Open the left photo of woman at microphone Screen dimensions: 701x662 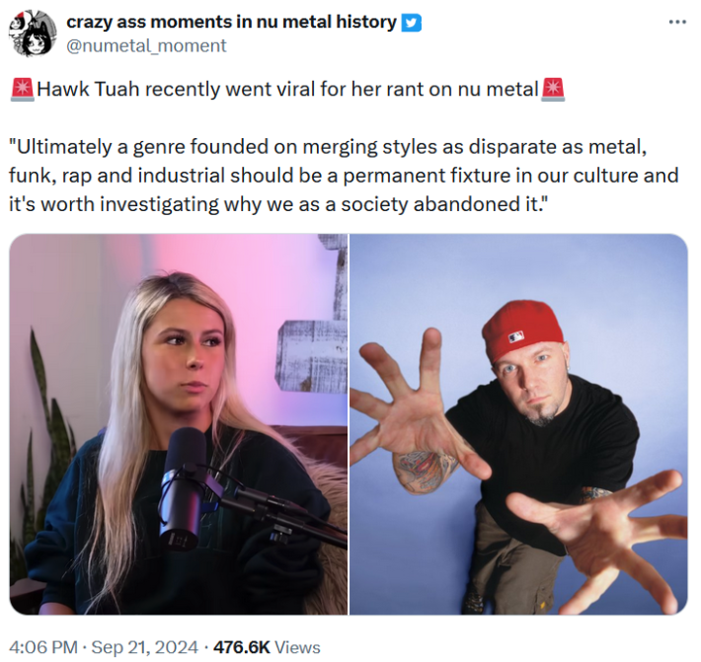[x=178, y=424]
